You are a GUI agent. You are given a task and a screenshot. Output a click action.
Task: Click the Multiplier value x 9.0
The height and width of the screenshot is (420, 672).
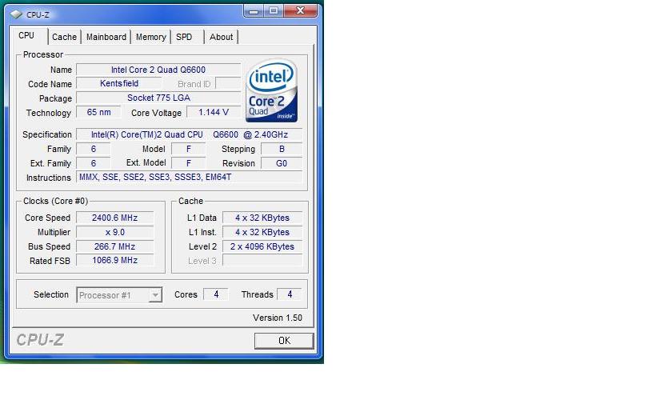click(115, 232)
